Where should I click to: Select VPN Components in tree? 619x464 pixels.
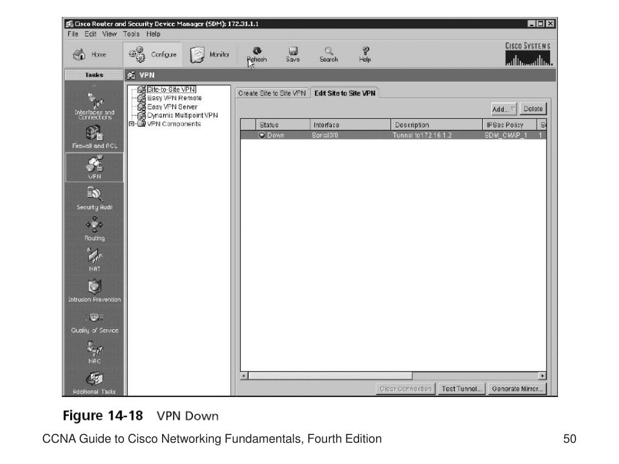(173, 124)
